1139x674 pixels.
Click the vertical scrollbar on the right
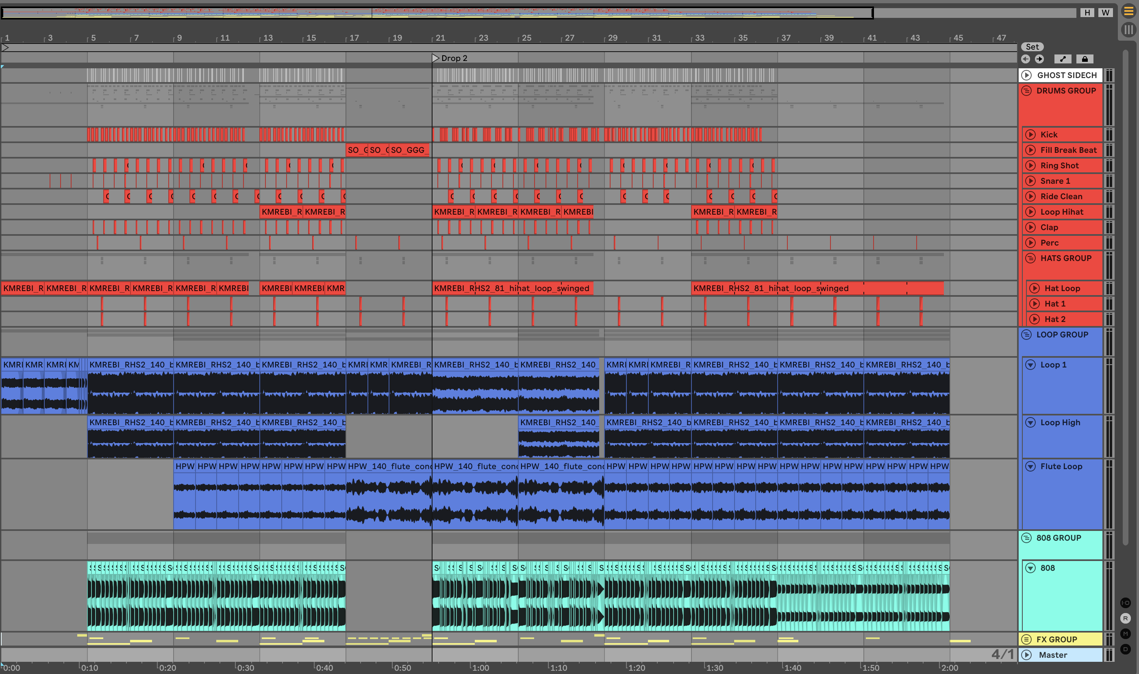(x=1125, y=295)
